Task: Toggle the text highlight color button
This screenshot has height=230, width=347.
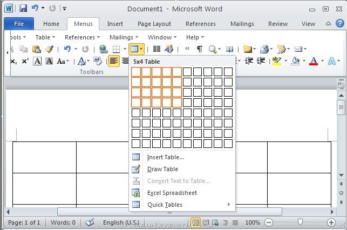Action: point(277,61)
